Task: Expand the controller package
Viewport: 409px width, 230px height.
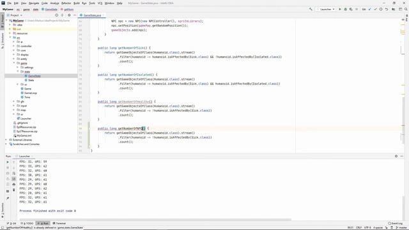Action: pyautogui.click(x=14, y=46)
